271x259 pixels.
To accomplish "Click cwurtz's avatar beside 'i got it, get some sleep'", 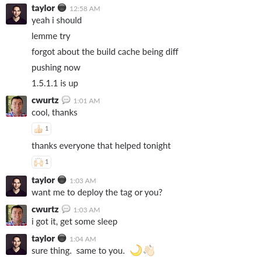I will pos(16,215).
